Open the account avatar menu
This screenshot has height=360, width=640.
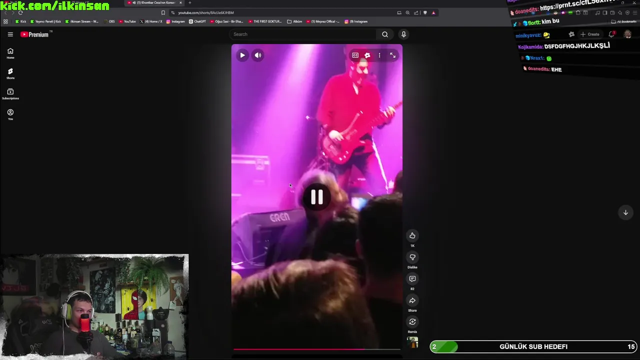pyautogui.click(x=627, y=34)
